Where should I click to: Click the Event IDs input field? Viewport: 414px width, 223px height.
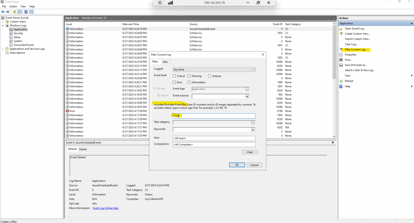[x=214, y=116]
